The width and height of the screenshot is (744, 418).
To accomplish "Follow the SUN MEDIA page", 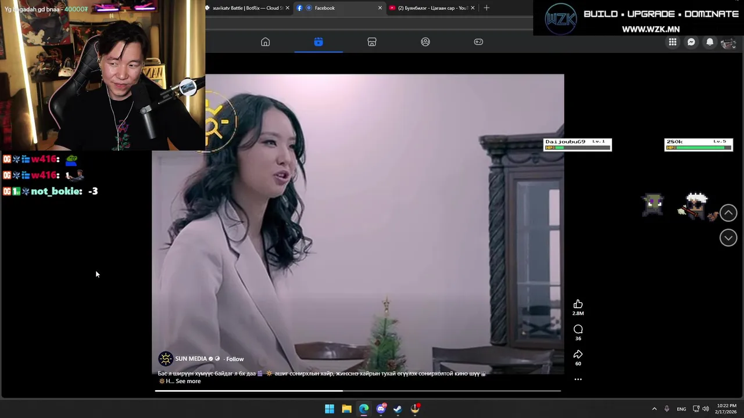I will (235, 359).
